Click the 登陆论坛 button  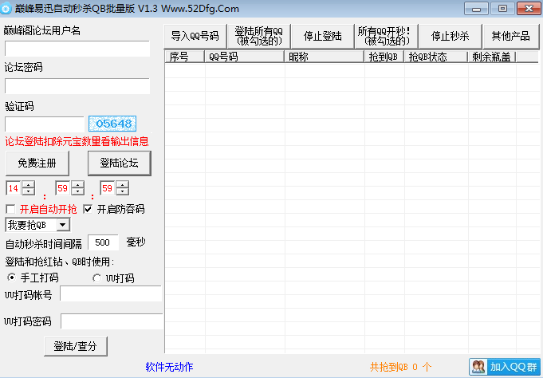(120, 163)
